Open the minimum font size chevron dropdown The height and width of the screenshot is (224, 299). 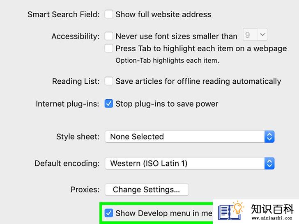[x=262, y=34]
